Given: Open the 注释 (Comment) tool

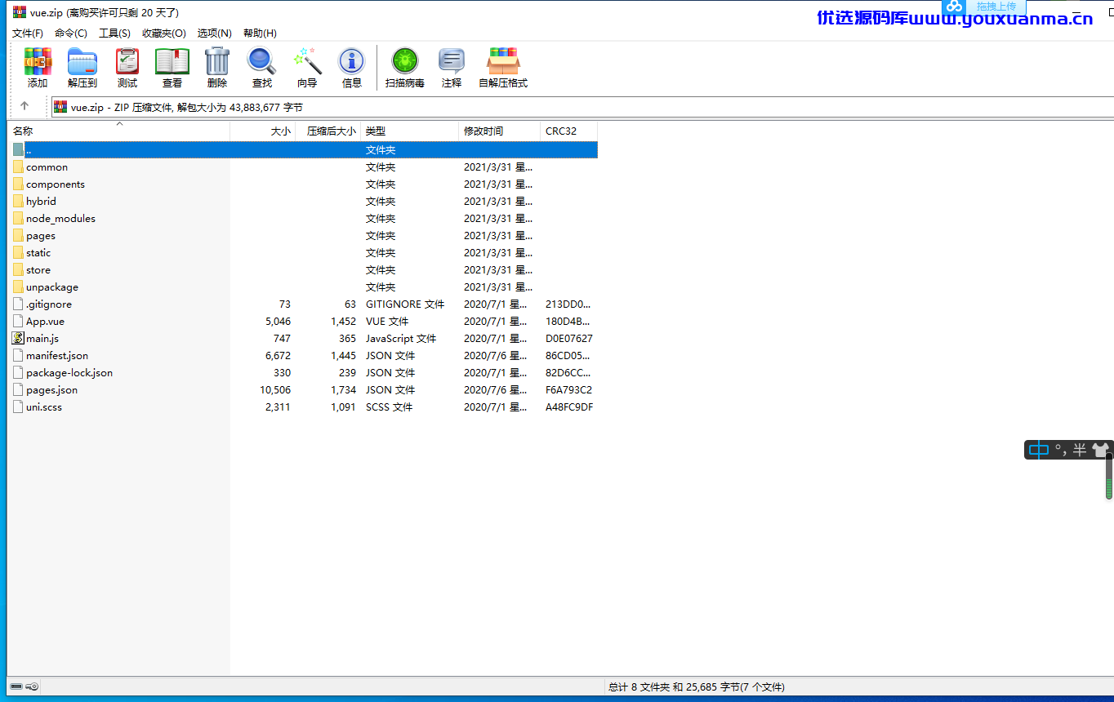Looking at the screenshot, I should coord(452,68).
